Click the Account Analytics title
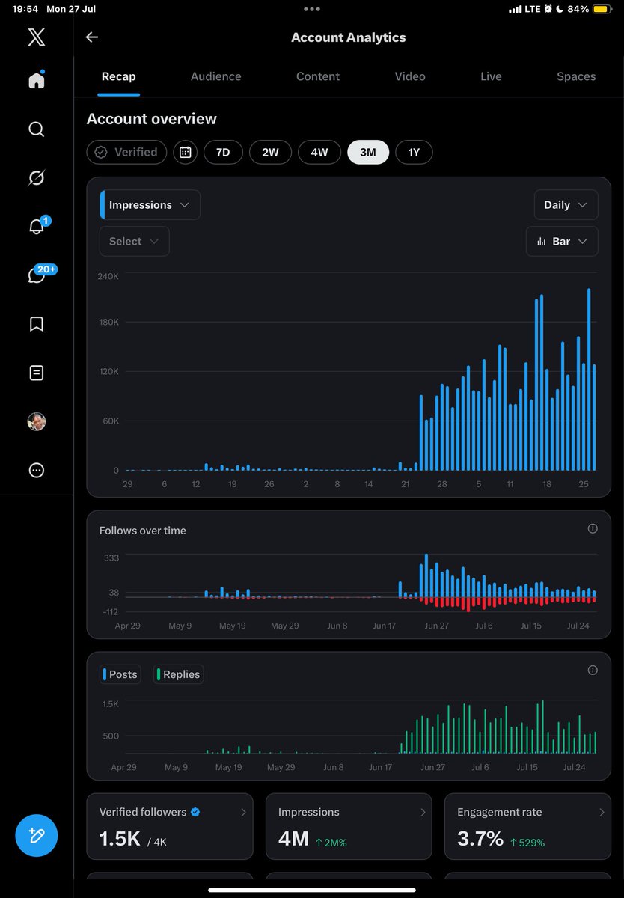Screen dimensions: 624x898 (x=349, y=37)
